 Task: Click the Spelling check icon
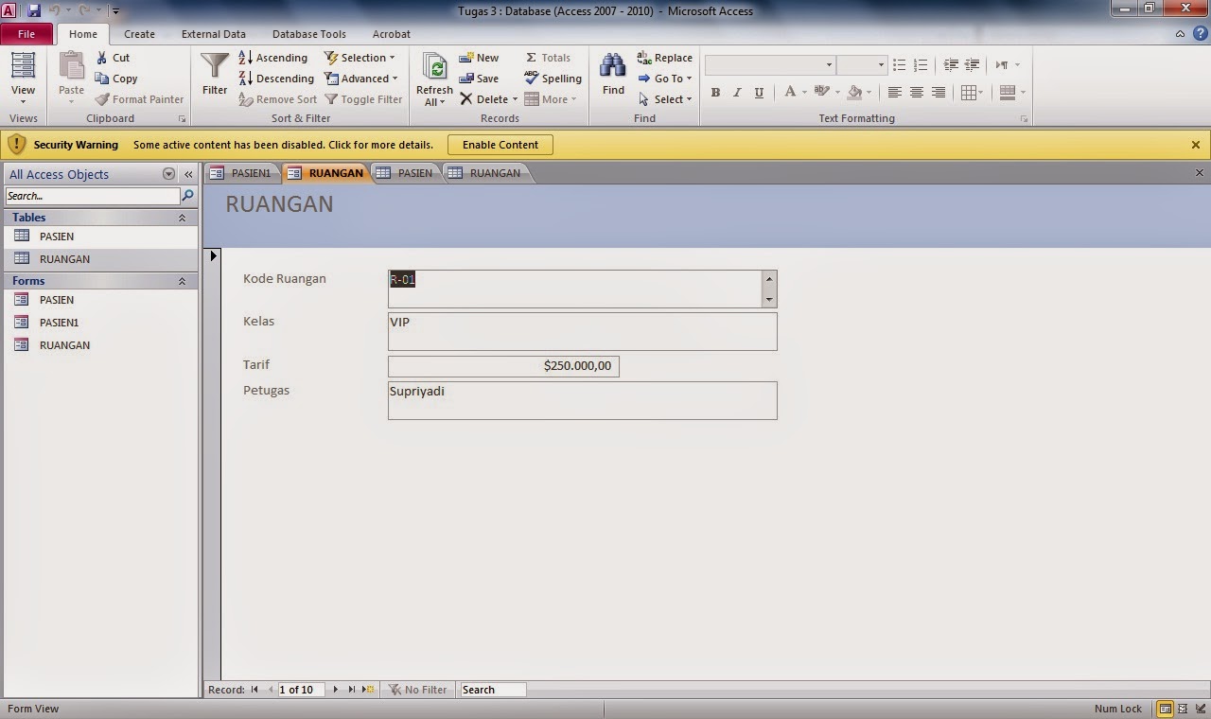point(532,79)
